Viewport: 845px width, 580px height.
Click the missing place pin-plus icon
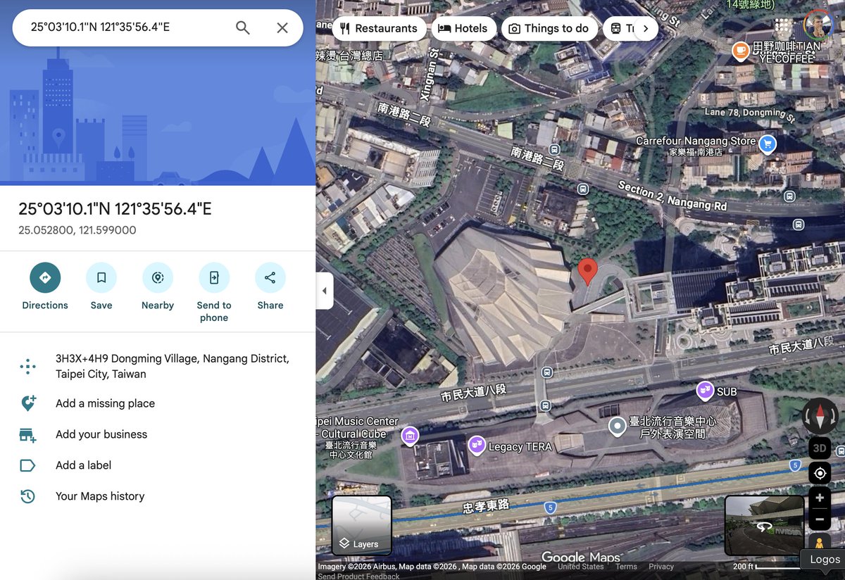click(x=27, y=403)
